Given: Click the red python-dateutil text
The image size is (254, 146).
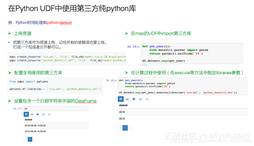Looking at the screenshot, I should coord(59,23).
